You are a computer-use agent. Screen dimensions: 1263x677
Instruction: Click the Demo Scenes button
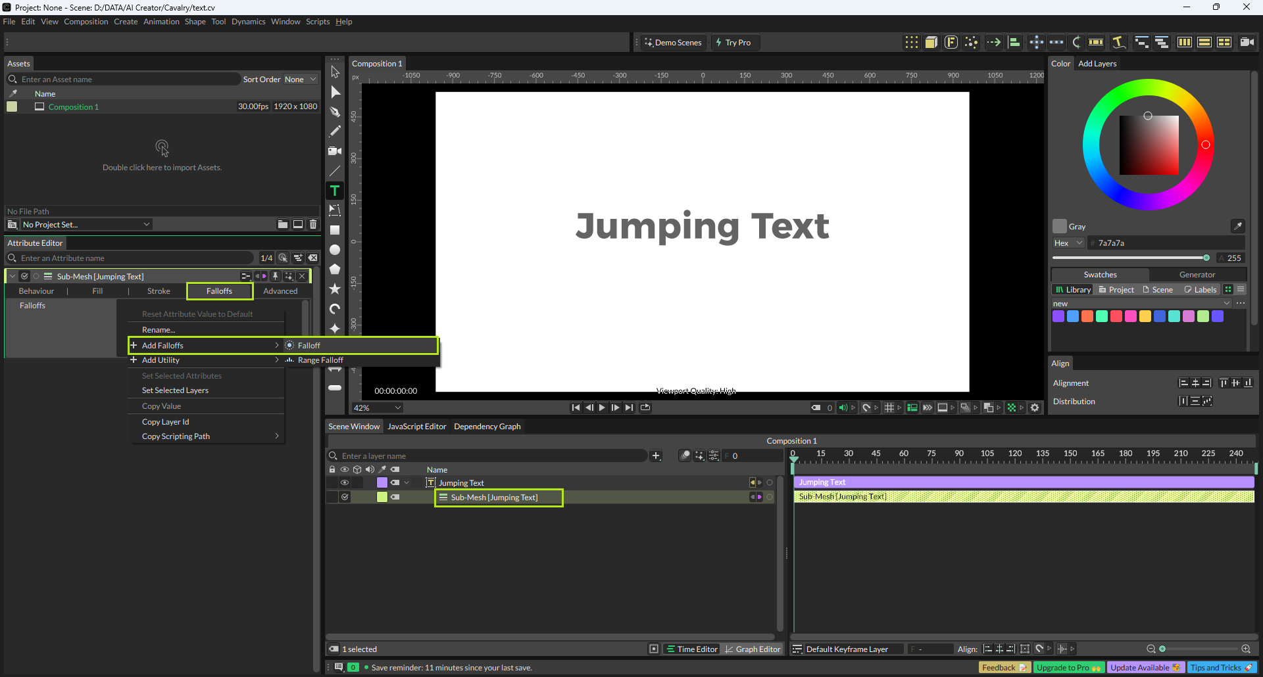coord(673,43)
